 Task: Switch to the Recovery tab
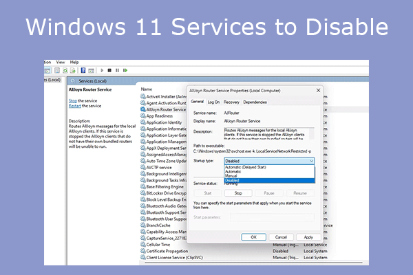(231, 102)
